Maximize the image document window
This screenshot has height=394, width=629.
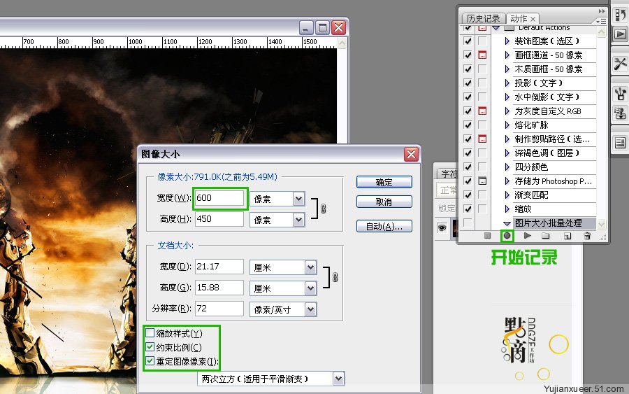(x=321, y=28)
